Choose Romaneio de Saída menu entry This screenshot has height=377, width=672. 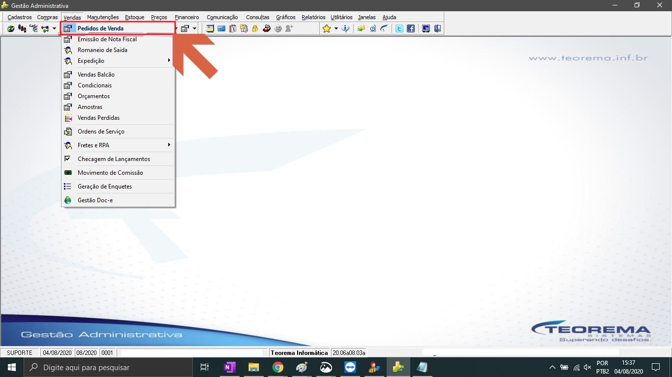(118, 50)
